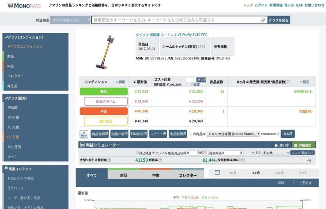Screen dimensions: 326x209
Task: Click help icon beside 大型4 税引き後利益
Action: (110, 160)
